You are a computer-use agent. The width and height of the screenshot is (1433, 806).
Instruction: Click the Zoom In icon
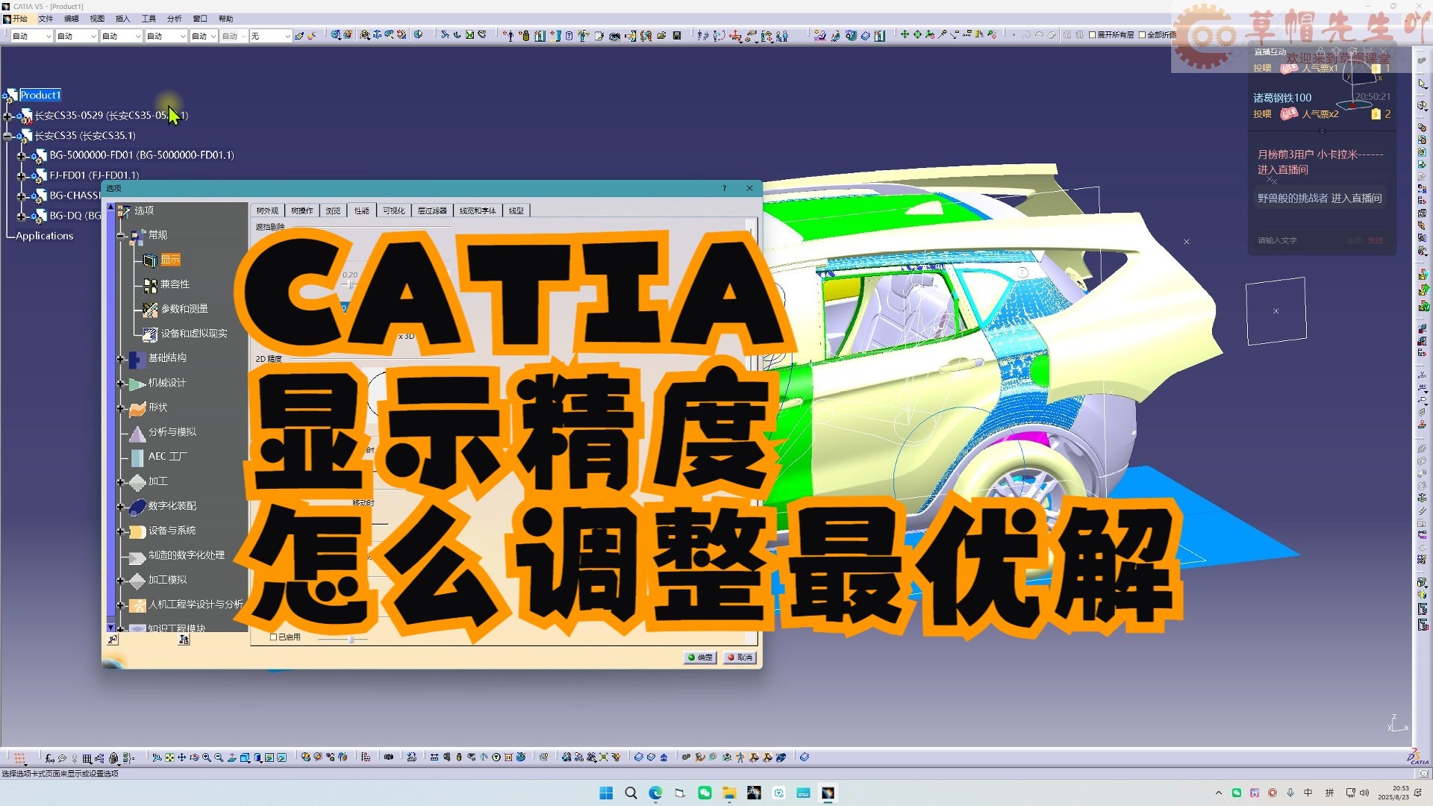click(x=207, y=757)
